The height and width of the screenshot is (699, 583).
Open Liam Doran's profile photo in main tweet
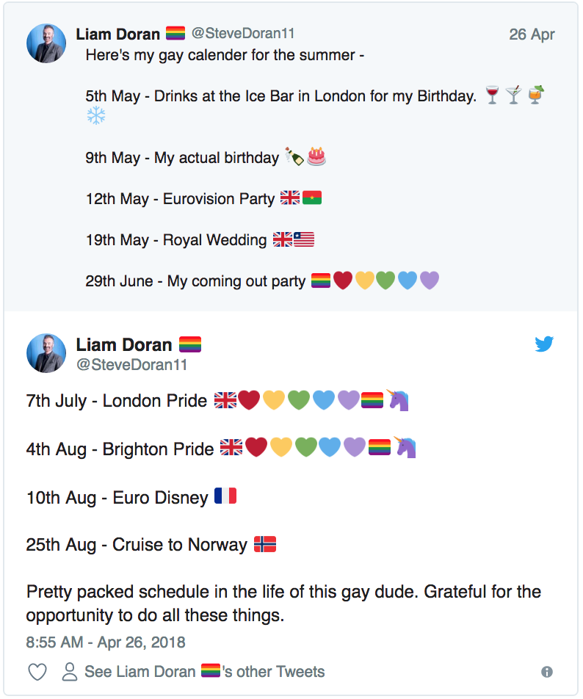pyautogui.click(x=46, y=352)
